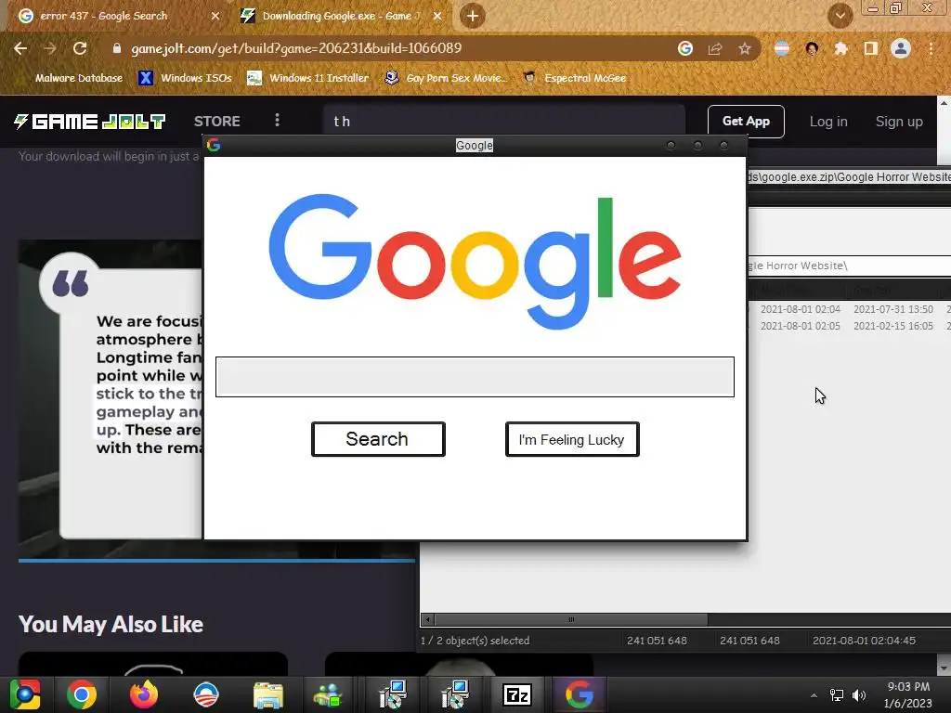
Task: Click the Google icon in address bar
Action: (685, 48)
